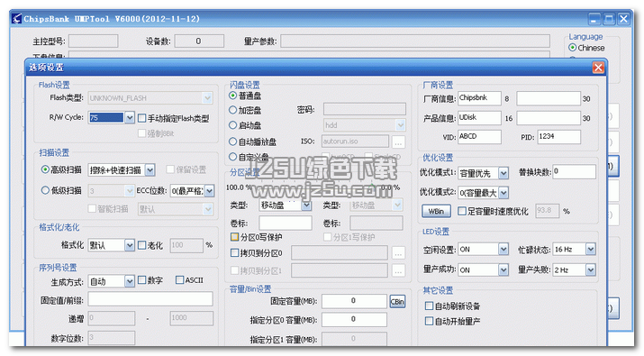This screenshot has height=356, width=644.
Task: Maximize the ChipsBank UMPTool window
Action: pyautogui.click(x=609, y=19)
